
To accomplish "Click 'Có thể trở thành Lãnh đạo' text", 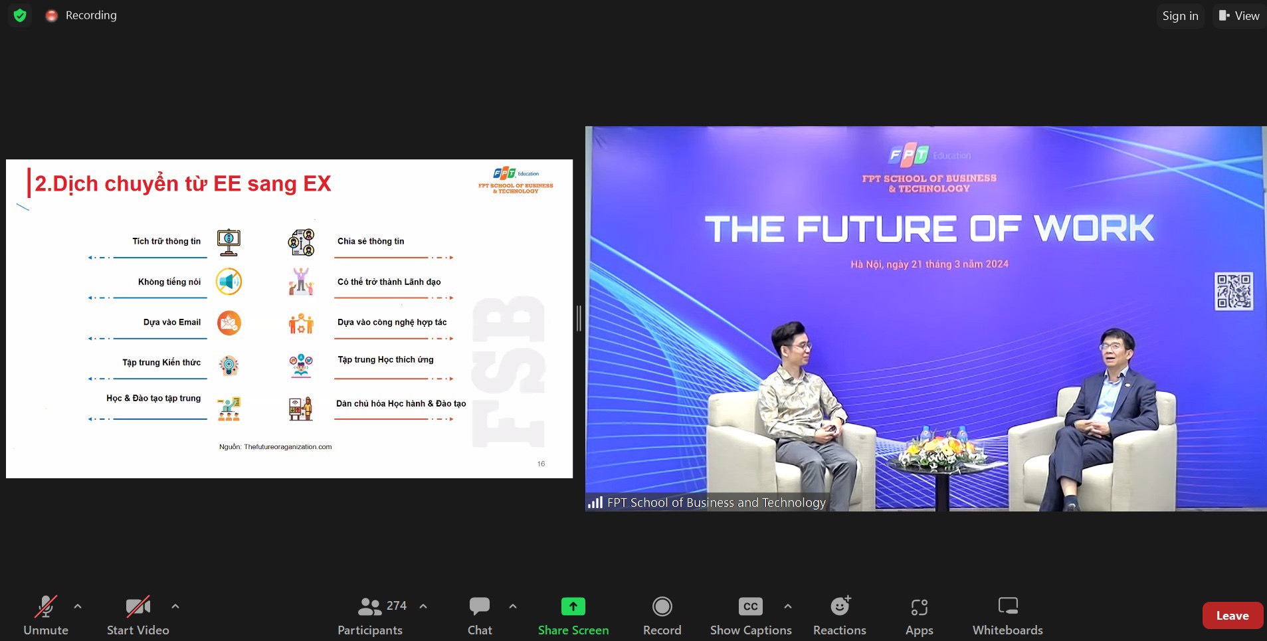I will point(389,282).
